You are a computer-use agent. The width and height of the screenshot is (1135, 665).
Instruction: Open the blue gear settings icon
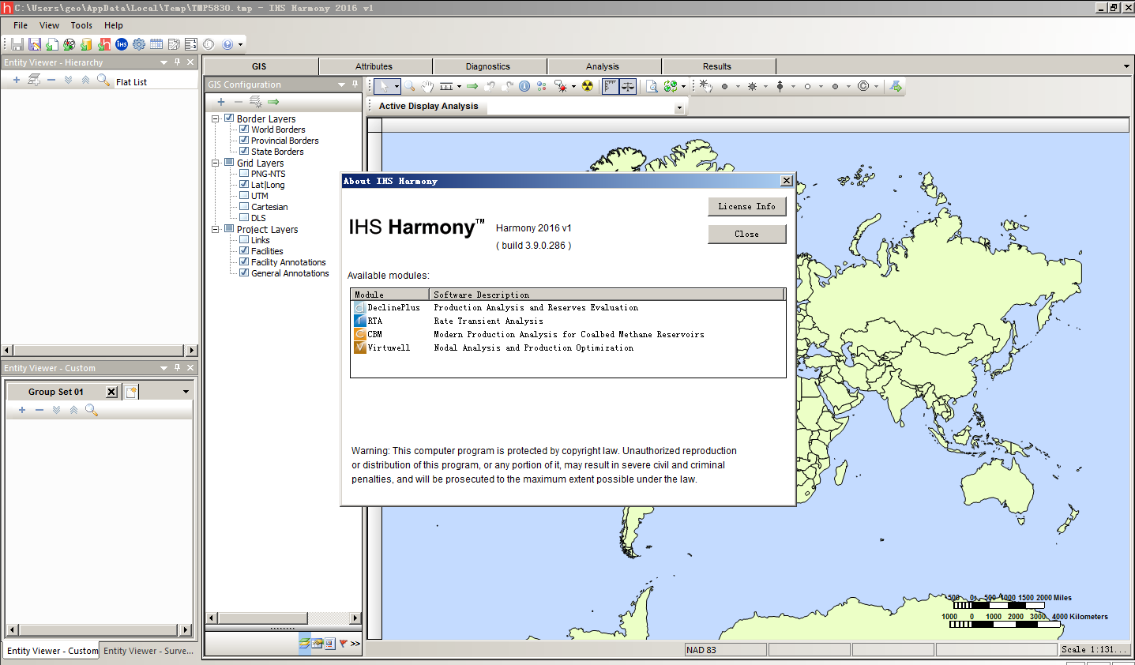click(x=139, y=44)
